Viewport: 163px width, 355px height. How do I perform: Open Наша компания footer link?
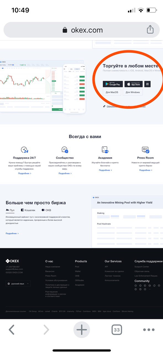tap(52, 267)
